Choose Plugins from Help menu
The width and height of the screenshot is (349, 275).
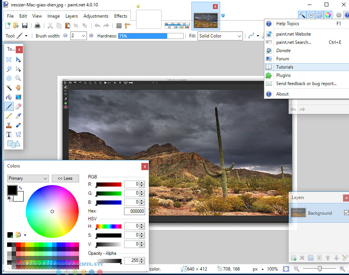(x=307, y=75)
